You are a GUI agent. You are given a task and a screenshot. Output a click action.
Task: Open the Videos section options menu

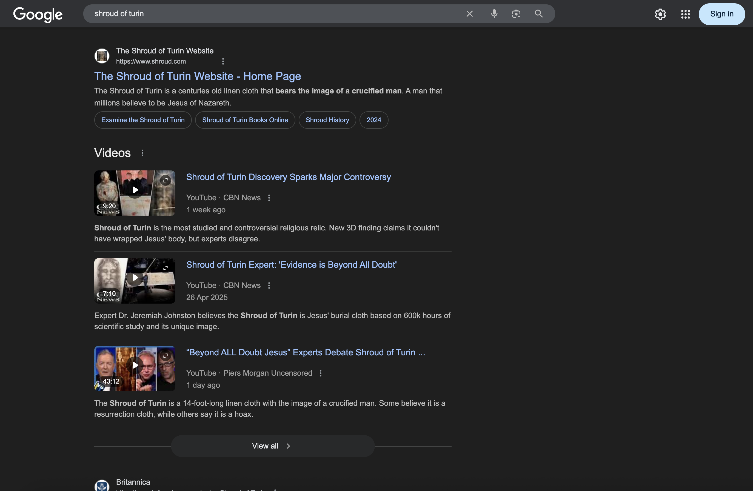pyautogui.click(x=142, y=153)
